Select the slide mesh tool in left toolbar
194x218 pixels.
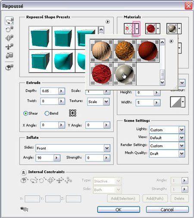click(9, 47)
